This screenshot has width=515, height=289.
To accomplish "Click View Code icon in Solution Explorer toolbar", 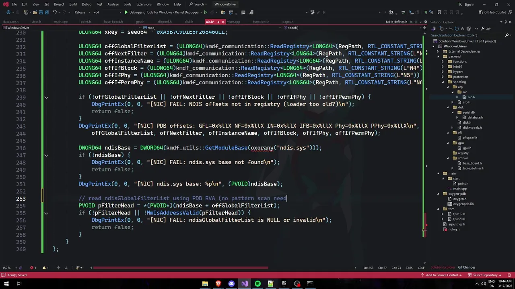I will click(476, 28).
